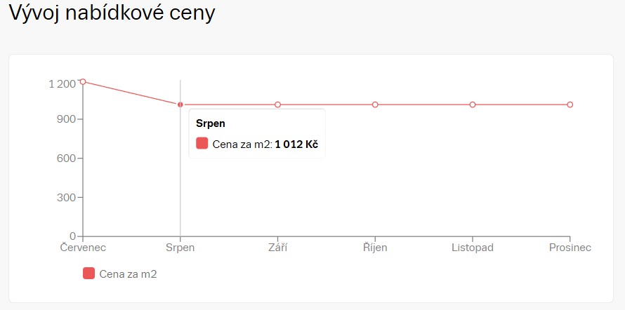The height and width of the screenshot is (310, 625).
Task: Click the Listopad data point marker
Action: [x=473, y=105]
